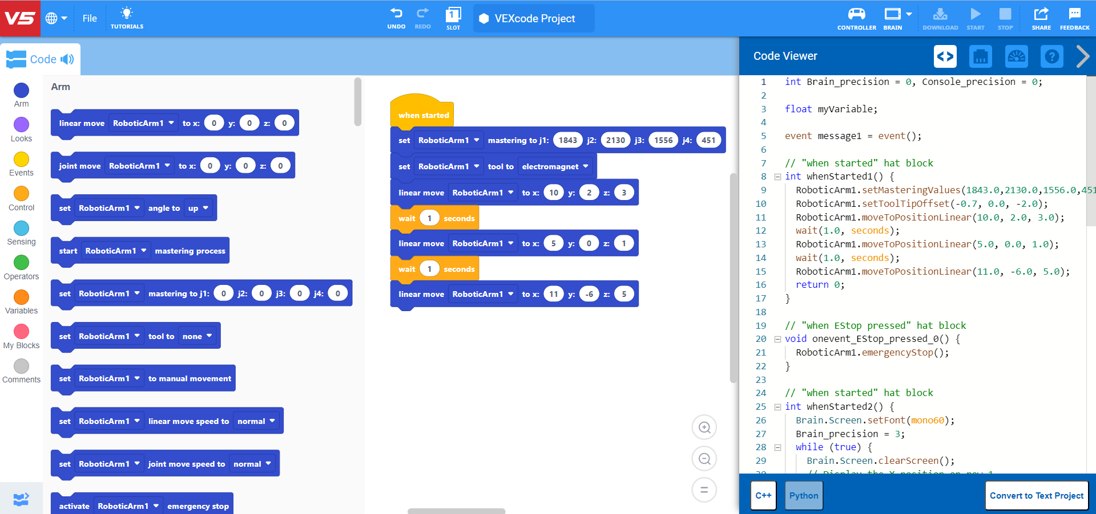Image resolution: width=1096 pixels, height=514 pixels.
Task: Select the Arm block category
Action: [x=21, y=95]
